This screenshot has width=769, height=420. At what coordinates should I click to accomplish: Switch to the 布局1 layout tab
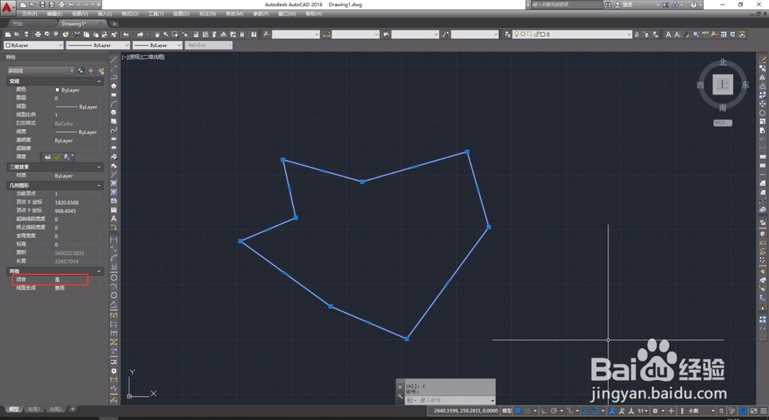tap(34, 408)
